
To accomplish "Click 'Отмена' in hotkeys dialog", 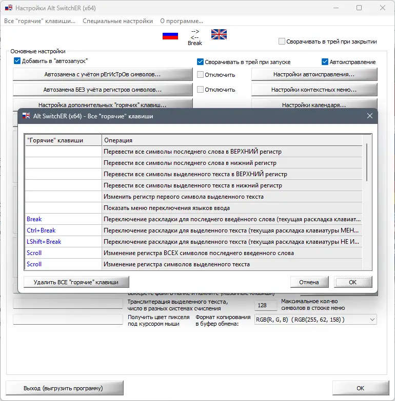I will click(309, 282).
